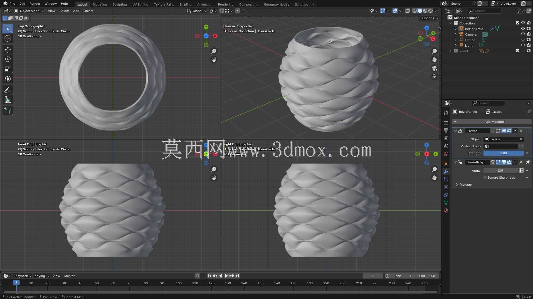Screen dimensions: 533x299
Task: Disable render for Lattice object in outliner
Action: tap(528, 40)
